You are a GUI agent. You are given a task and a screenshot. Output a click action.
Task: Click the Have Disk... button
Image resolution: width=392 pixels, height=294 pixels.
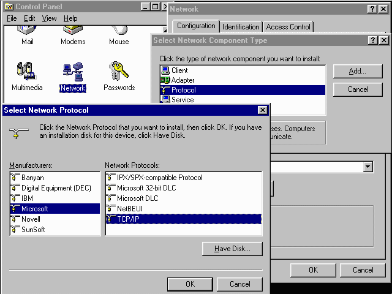[x=232, y=249]
